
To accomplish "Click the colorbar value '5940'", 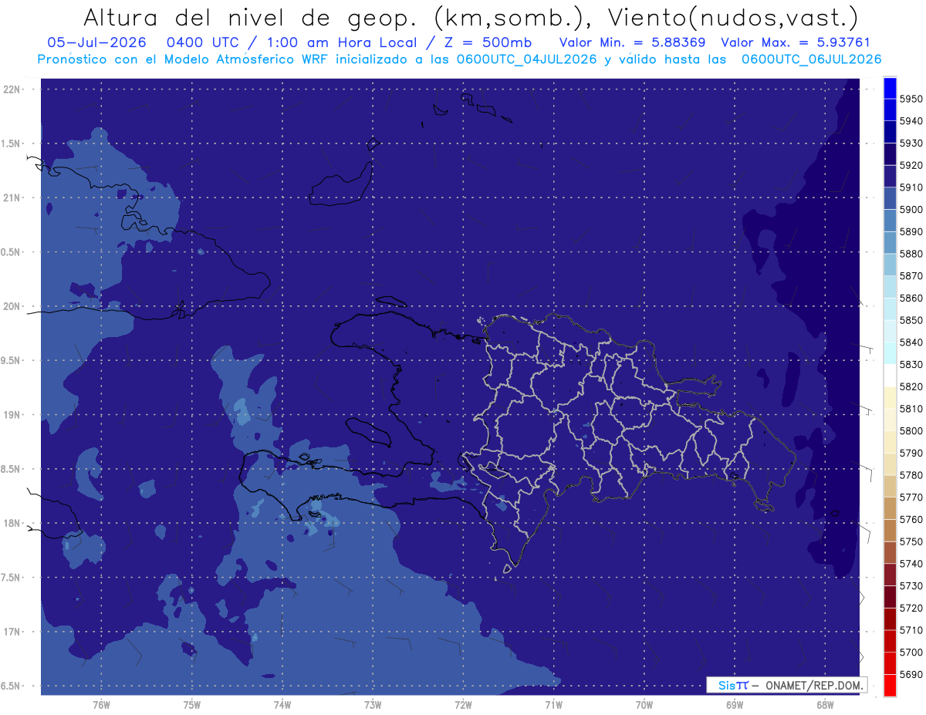I will click(911, 121).
